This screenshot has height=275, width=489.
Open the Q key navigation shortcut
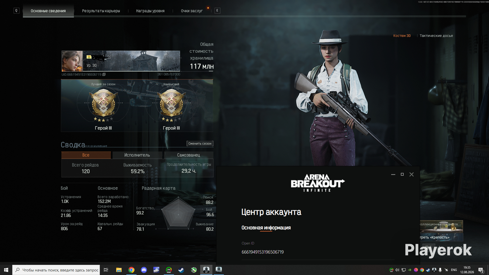pos(17,11)
